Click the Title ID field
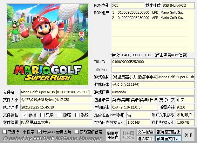The width and height of the screenshot is (197, 143). coord(153,62)
